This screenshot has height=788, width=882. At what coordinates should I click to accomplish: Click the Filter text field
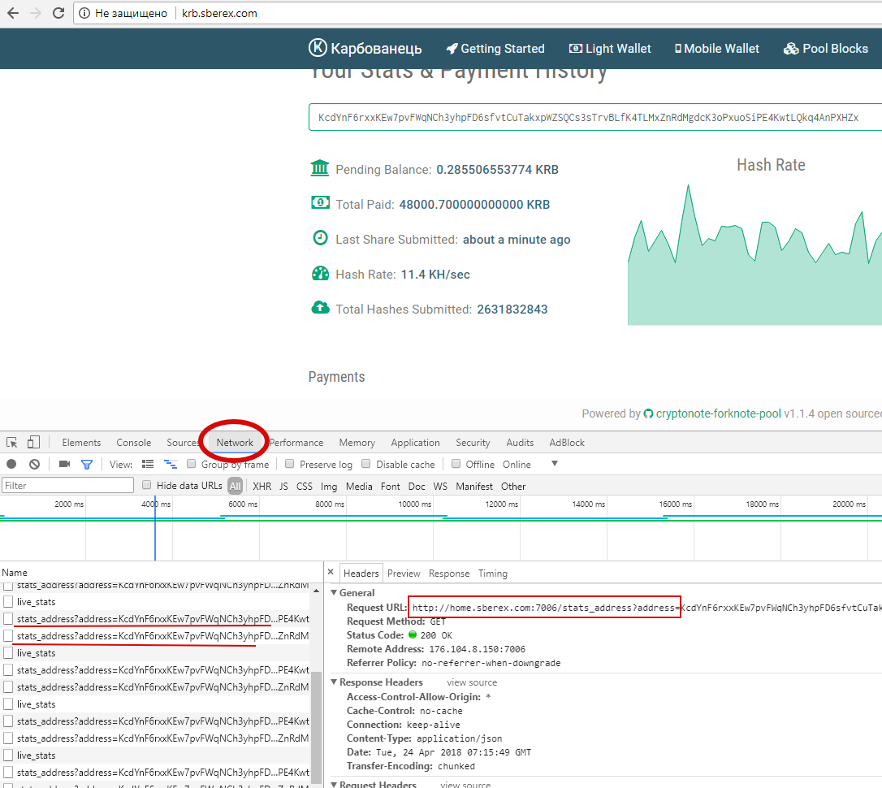67,486
